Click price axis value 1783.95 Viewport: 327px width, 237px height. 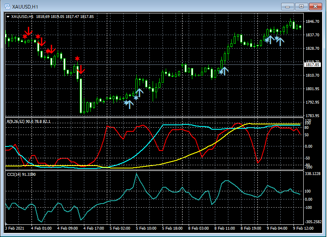(312, 115)
